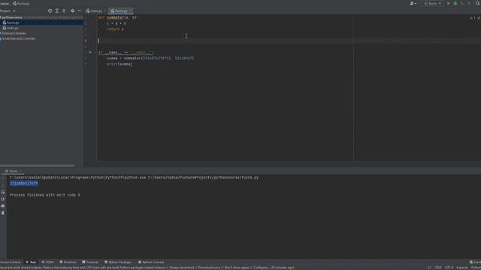Open the Version Control tool window
This screenshot has width=481, height=270.
coord(10,262)
